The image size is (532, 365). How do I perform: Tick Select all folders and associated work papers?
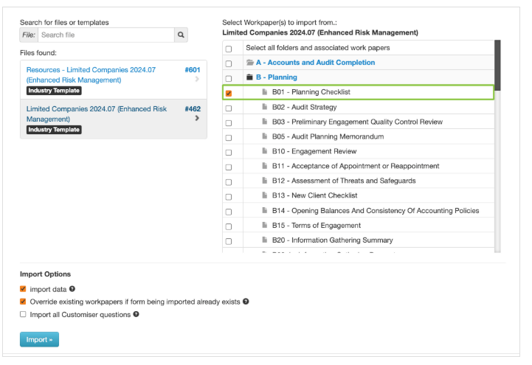click(229, 49)
